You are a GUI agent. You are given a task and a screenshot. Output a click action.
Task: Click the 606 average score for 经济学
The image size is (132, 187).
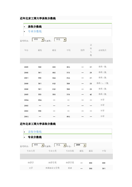pos(104,163)
